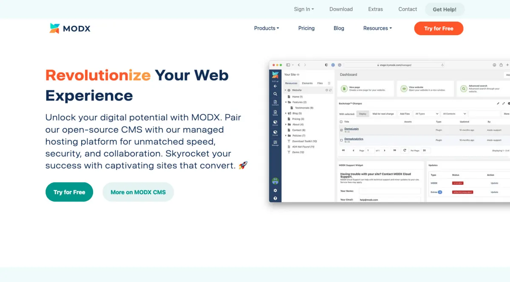Open the DemoLogin link in the table
This screenshot has width=510, height=282.
coord(351,128)
